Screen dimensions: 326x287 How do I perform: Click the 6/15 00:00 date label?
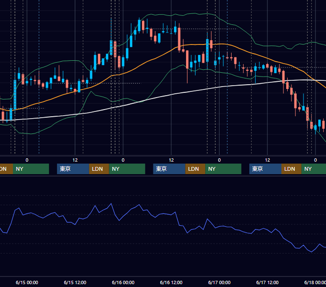27,282
